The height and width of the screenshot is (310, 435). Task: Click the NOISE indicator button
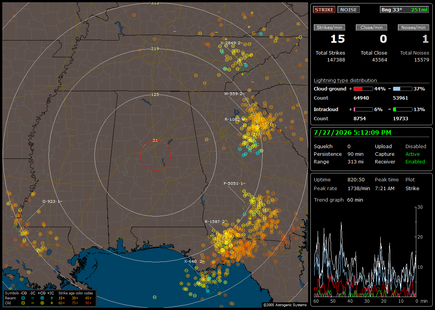tap(349, 10)
